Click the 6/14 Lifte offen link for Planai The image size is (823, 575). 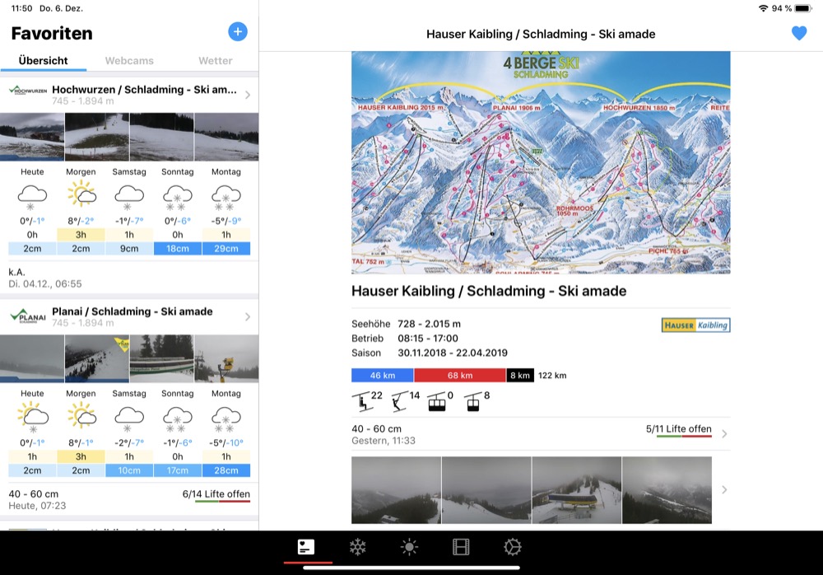tap(216, 494)
